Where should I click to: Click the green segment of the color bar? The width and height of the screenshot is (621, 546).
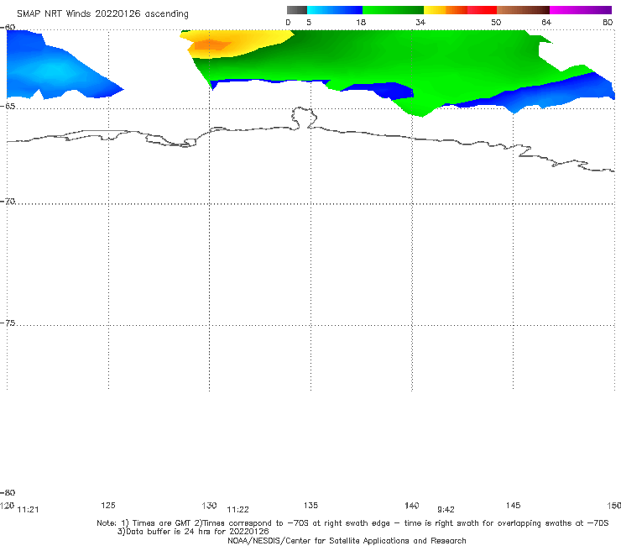pos(393,10)
